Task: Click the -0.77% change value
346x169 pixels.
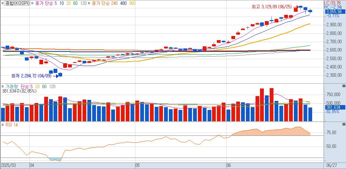Action: (x=332, y=16)
